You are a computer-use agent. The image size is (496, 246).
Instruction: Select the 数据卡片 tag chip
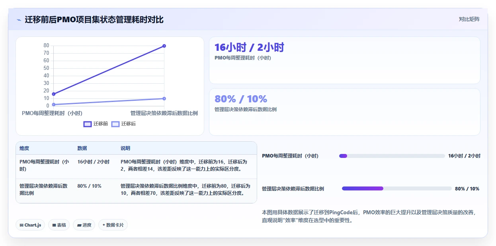(x=113, y=225)
